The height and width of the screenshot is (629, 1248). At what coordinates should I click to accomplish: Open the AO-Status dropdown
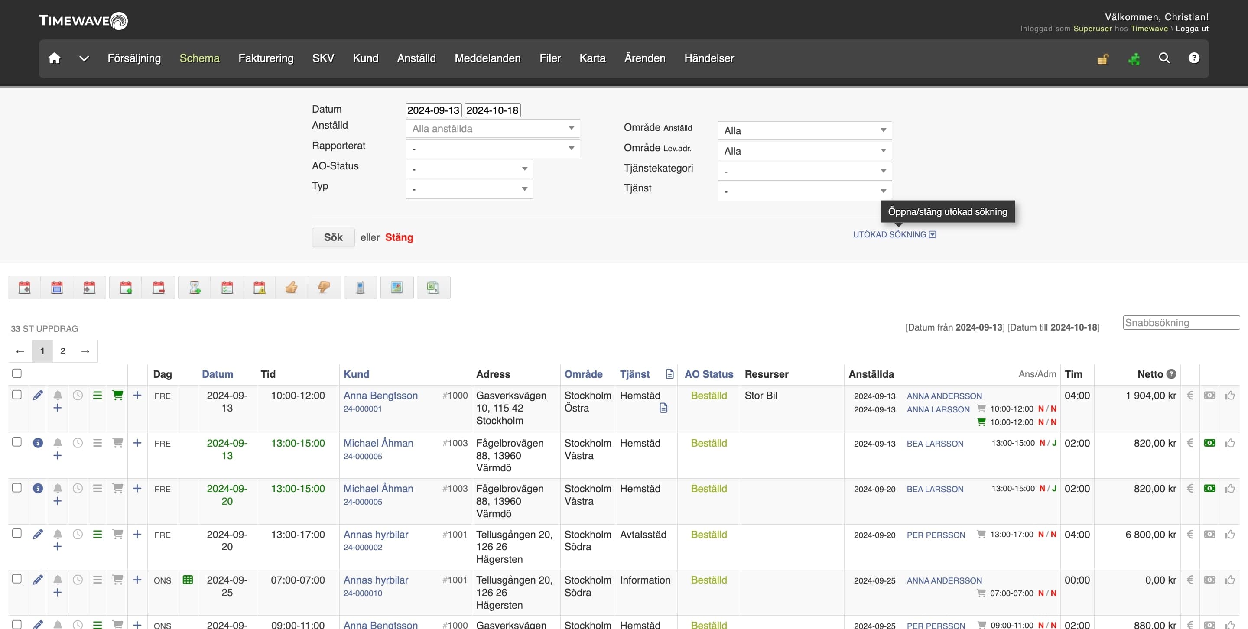click(x=469, y=169)
